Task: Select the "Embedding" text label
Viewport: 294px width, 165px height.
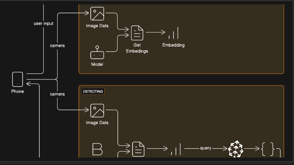Action: pos(173,45)
